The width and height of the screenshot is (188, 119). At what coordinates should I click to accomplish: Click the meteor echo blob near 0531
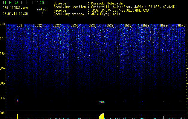[x=17, y=100]
